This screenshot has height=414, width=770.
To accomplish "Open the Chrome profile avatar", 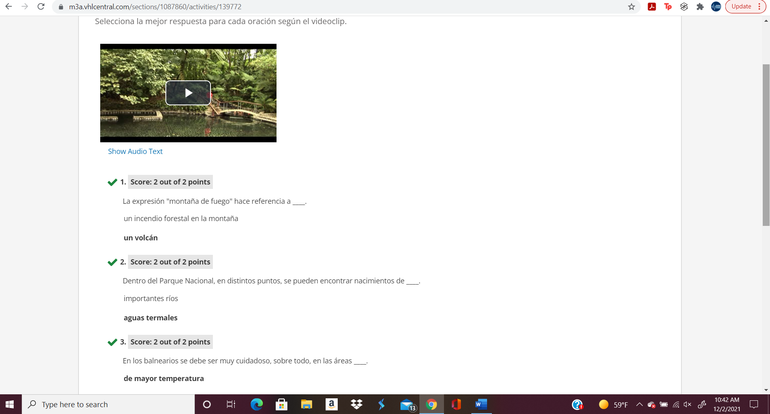I will pyautogui.click(x=716, y=6).
